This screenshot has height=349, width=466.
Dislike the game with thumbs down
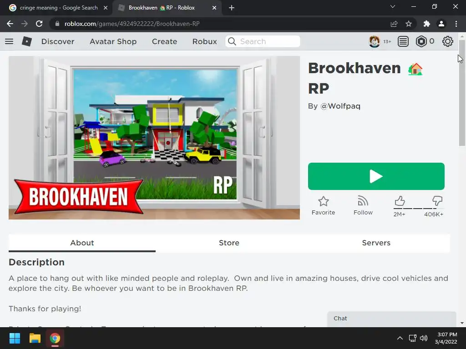click(x=437, y=201)
